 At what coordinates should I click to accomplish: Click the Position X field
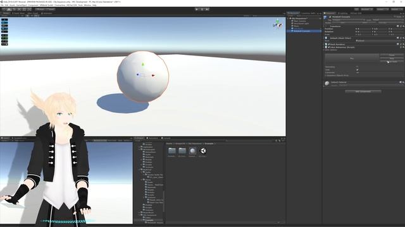coord(364,29)
